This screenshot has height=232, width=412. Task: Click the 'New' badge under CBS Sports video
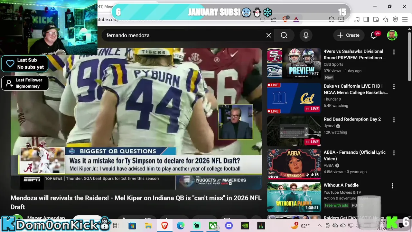(329, 77)
